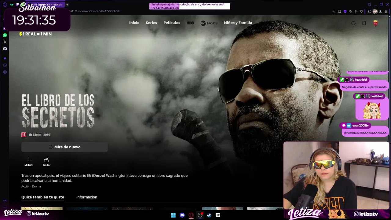Open the HBO Max bookmark list icon
Viewport: 391px width, 220px height.
[364, 23]
